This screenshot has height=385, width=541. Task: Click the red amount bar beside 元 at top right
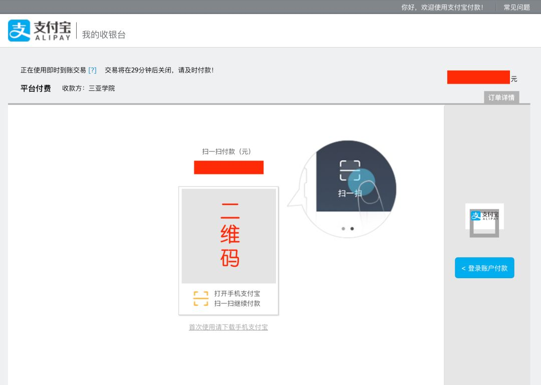pyautogui.click(x=478, y=78)
